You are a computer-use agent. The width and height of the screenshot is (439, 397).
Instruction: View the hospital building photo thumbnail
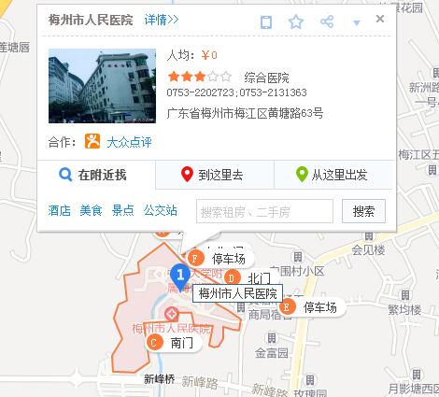coord(102,86)
